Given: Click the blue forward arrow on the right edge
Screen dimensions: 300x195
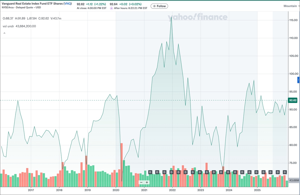Looking at the screenshot, I should (298, 80).
